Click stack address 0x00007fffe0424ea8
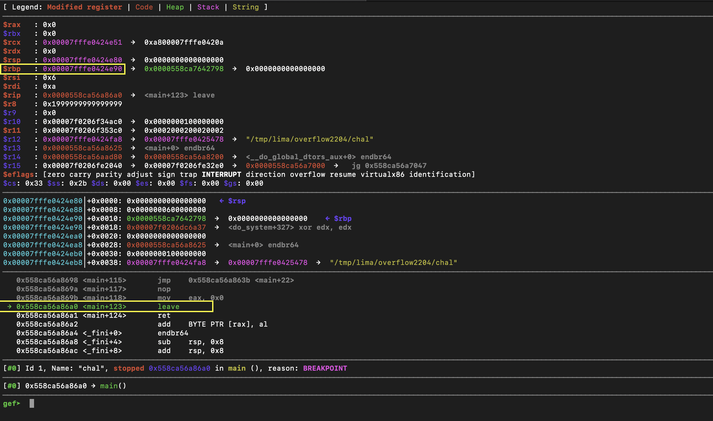The image size is (713, 421). [x=43, y=245]
